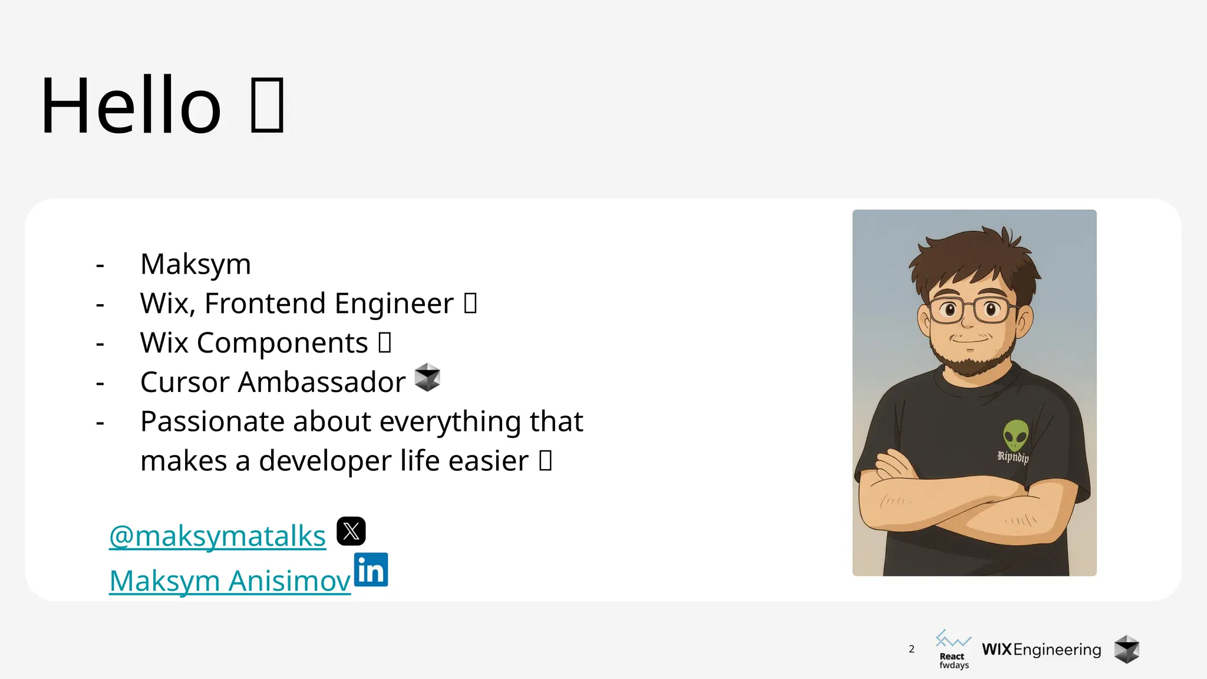Click the emoji placeholder after Hello
Screen dimensions: 1207x679
coord(267,105)
